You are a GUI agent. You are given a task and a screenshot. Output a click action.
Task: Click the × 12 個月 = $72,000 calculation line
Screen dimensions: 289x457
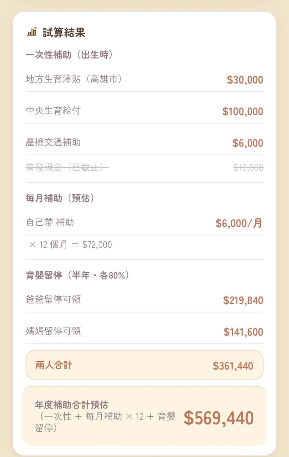(x=71, y=245)
